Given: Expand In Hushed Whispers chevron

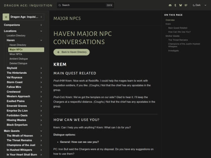Looking at the screenshot, I should click(x=41, y=150).
